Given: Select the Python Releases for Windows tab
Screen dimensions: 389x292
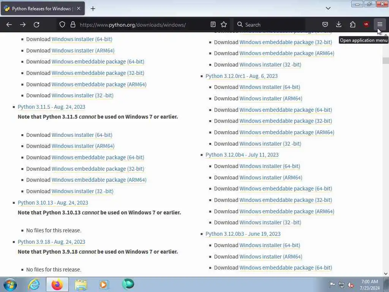Looking at the screenshot, I should (43, 8).
